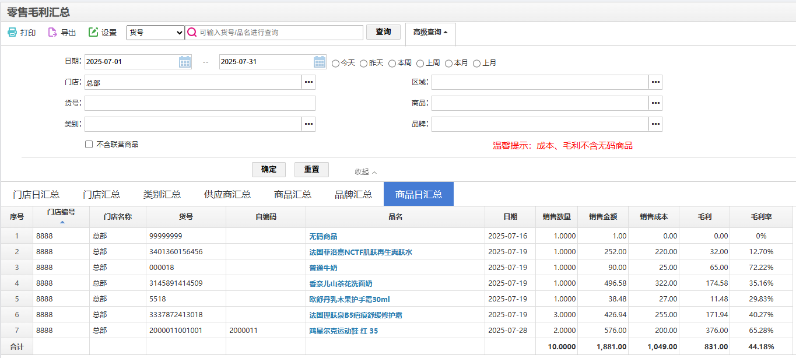Click the 自编码 column header
The height and width of the screenshot is (358, 796).
click(x=266, y=217)
